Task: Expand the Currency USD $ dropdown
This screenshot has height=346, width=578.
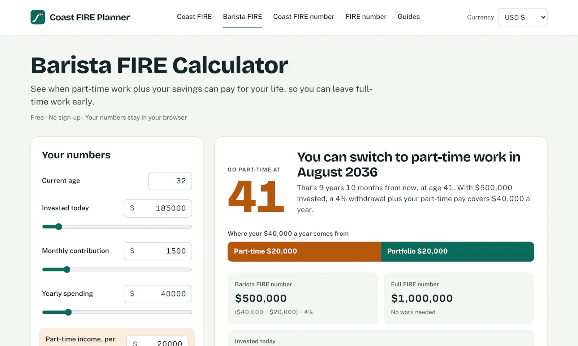Action: (x=522, y=17)
